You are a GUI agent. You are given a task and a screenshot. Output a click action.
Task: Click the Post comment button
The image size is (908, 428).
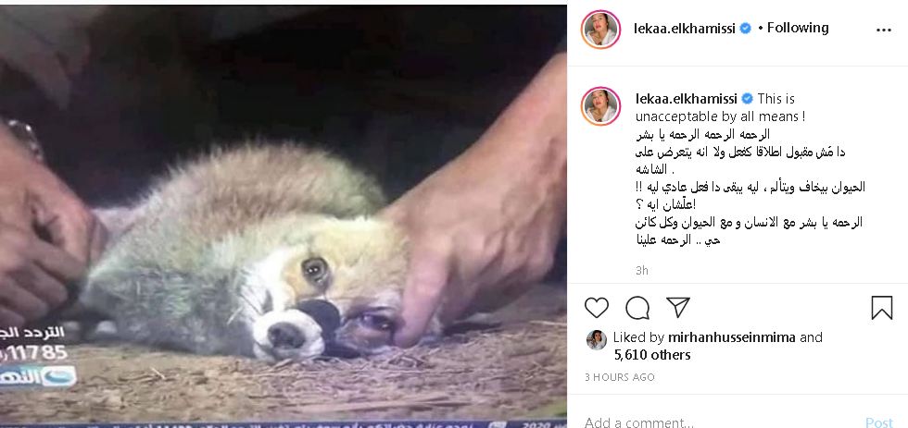click(x=879, y=422)
